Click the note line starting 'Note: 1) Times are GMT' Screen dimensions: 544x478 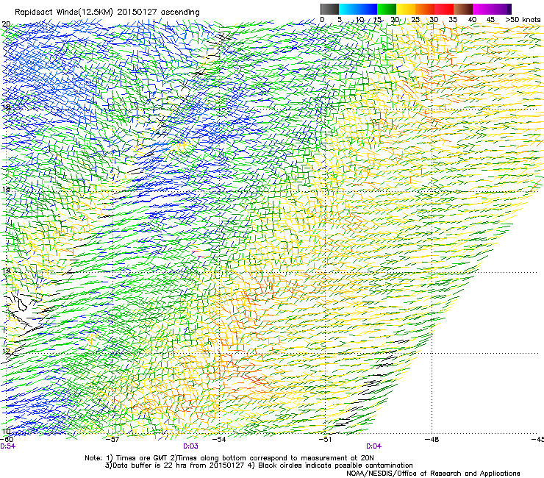pyautogui.click(x=229, y=458)
